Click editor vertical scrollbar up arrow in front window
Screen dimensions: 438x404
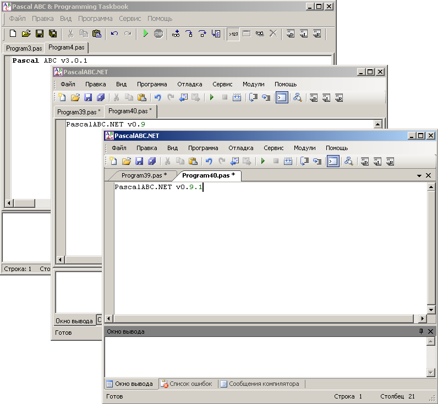pos(431,187)
